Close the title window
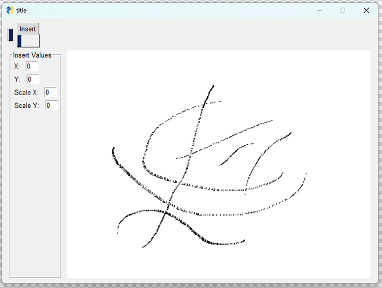Screen dimensions: 382x288 366,10
